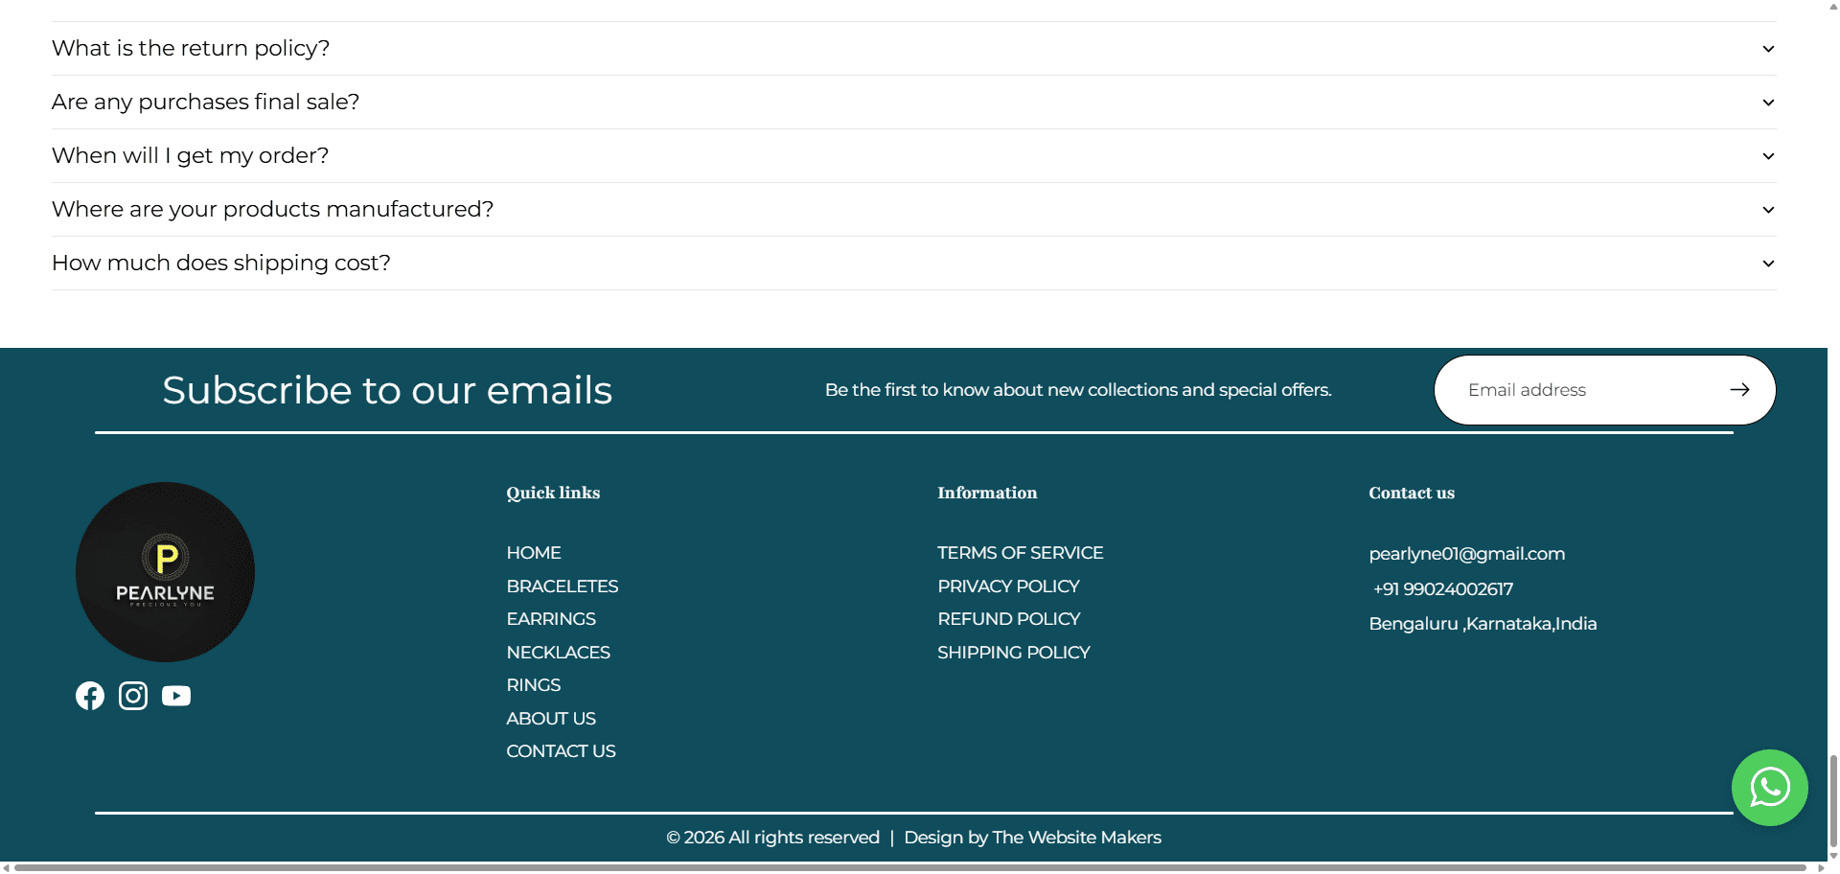Screen dimensions: 1840x874
Task: Click the horizontal scrollbar at bottom
Action: click(910, 868)
